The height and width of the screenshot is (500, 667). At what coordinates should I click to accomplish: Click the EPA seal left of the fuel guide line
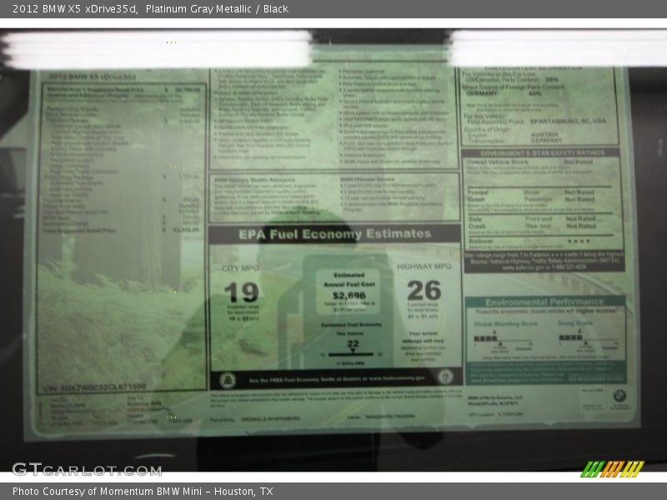pyautogui.click(x=228, y=380)
